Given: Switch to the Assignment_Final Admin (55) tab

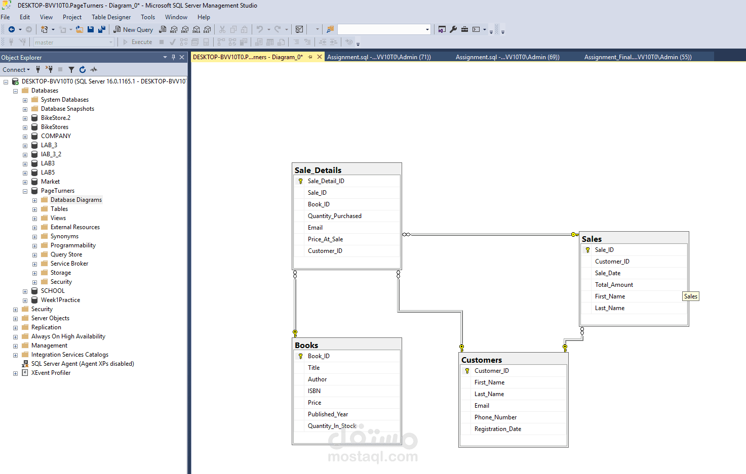Looking at the screenshot, I should point(638,57).
